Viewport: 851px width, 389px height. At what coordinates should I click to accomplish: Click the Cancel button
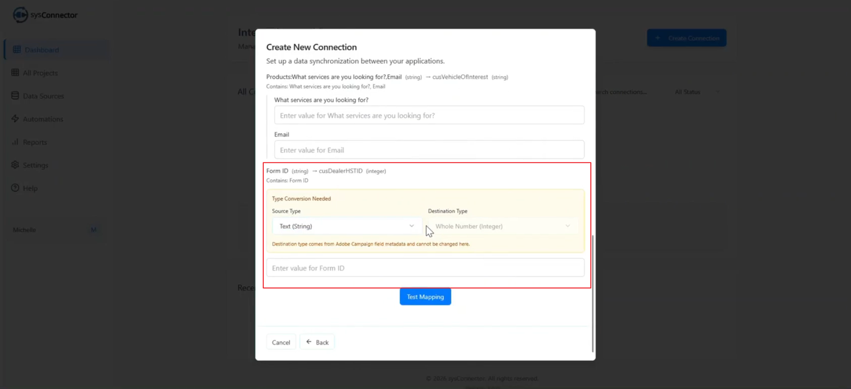click(x=281, y=342)
